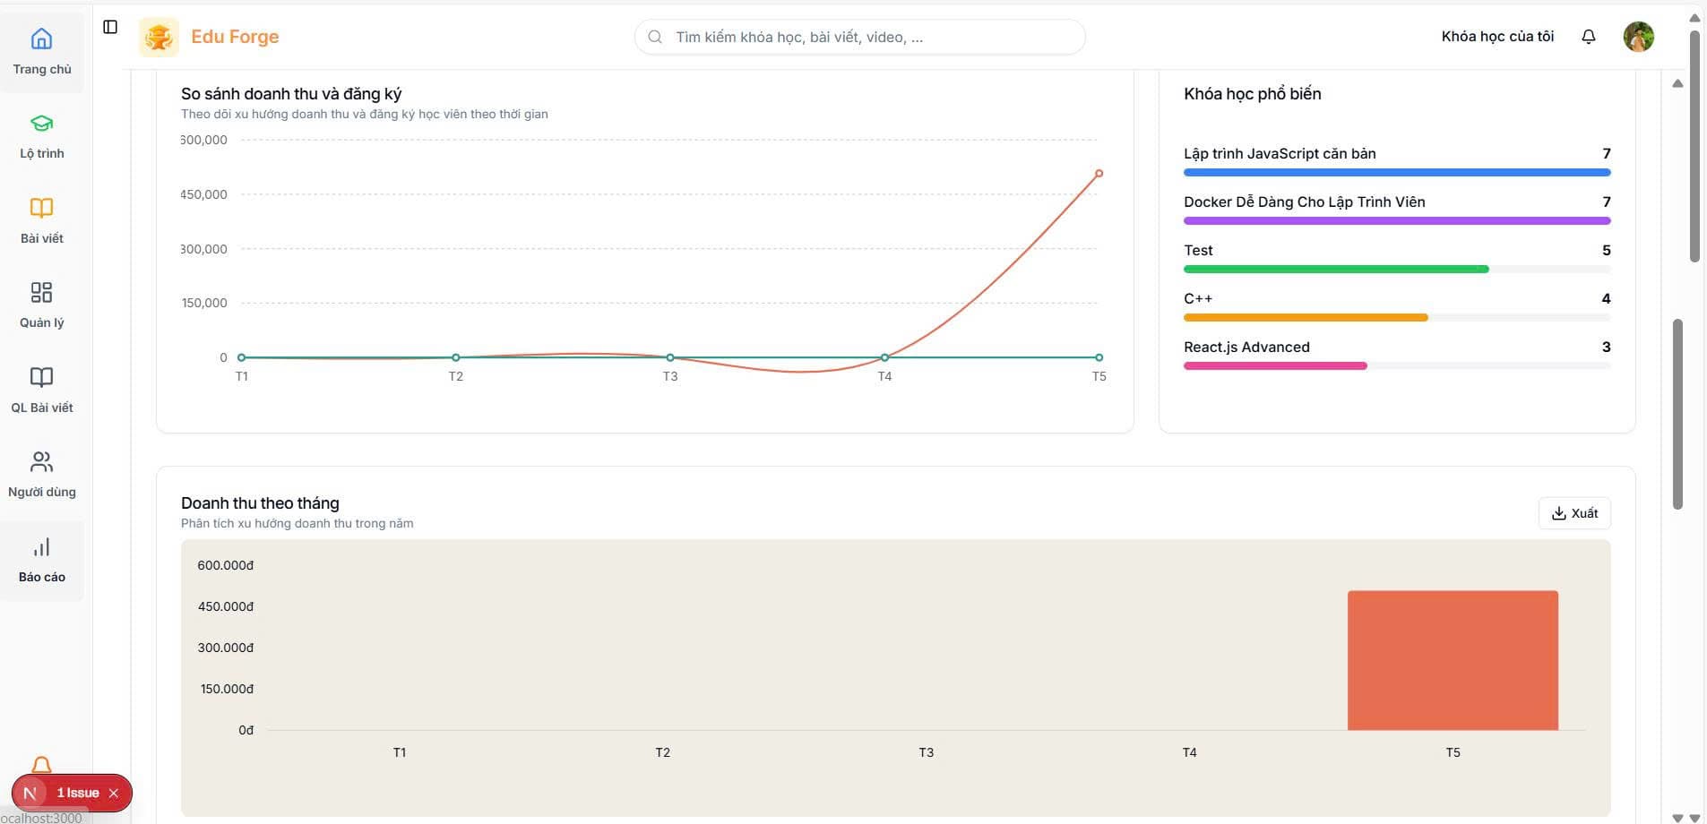Click the Edu Forge logo image
1707x824 pixels.
click(x=159, y=37)
